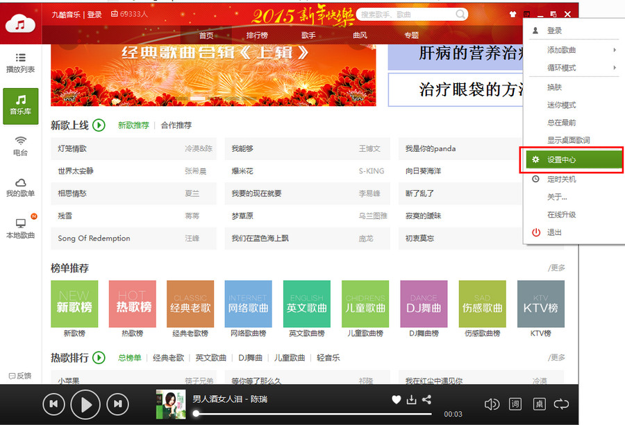The height and width of the screenshot is (425, 625).
Task: Open the KTV榜 chart thumbnail
Action: tap(540, 305)
